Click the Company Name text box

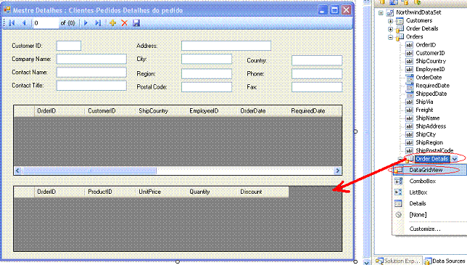coord(91,59)
